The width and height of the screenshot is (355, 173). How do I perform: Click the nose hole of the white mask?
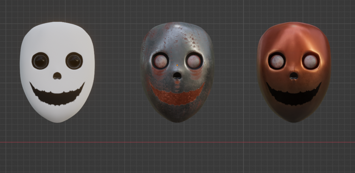click(57, 76)
